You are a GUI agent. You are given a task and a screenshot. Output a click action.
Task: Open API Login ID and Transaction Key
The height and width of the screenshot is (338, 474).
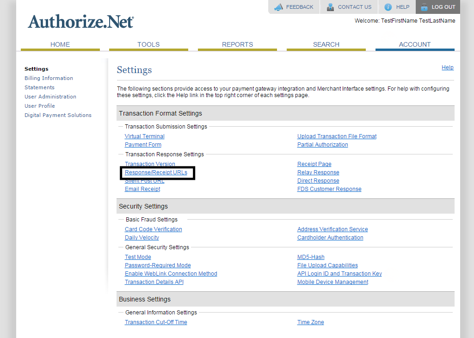coord(339,274)
